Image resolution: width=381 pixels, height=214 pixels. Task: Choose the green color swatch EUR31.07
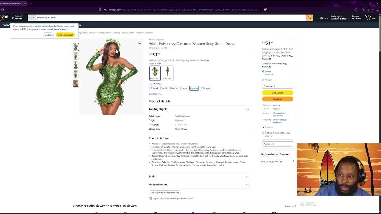(x=155, y=73)
